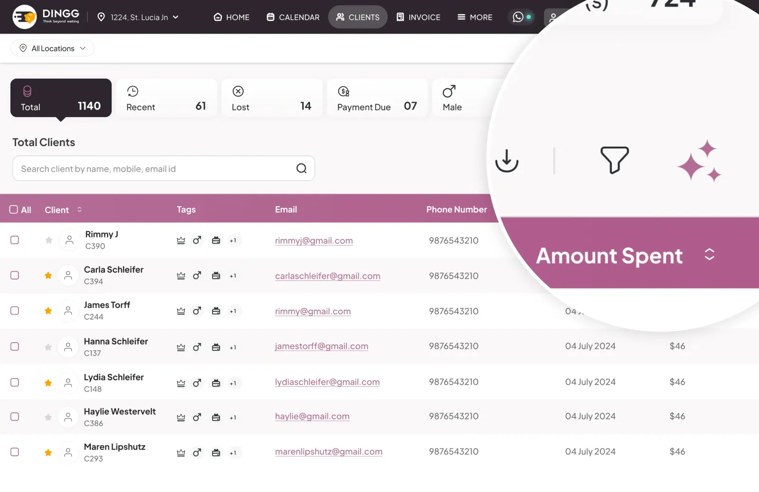Click crown tag icon for Haylie Westervelt

181,418
